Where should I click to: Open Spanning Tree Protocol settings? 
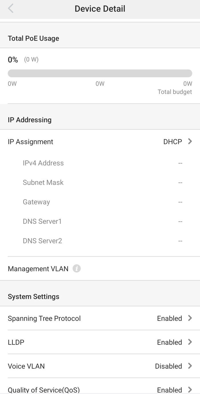(100, 318)
